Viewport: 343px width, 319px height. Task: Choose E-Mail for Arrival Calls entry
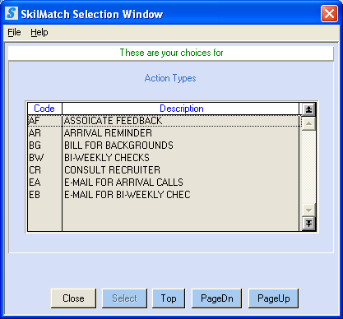click(164, 183)
